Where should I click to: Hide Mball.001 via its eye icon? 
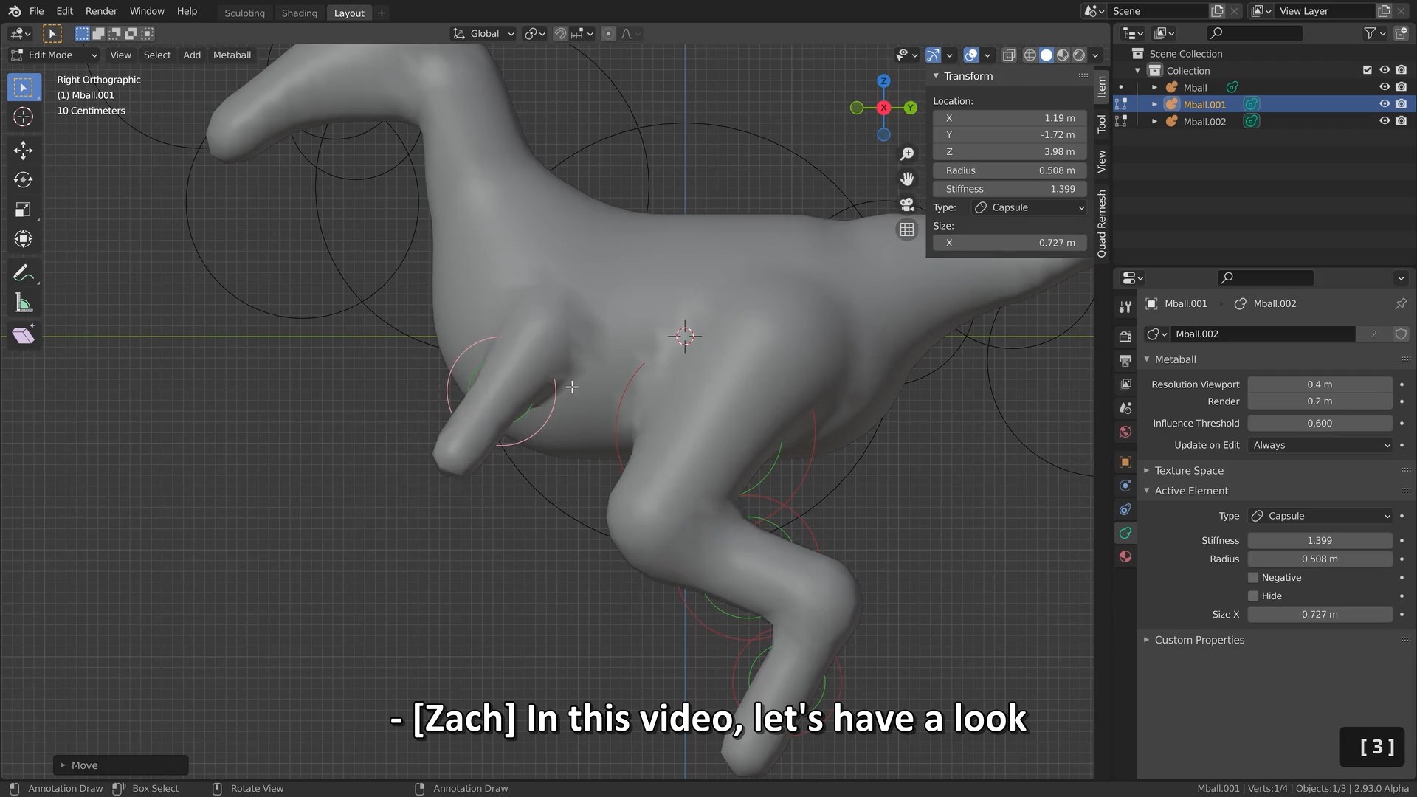pos(1385,104)
